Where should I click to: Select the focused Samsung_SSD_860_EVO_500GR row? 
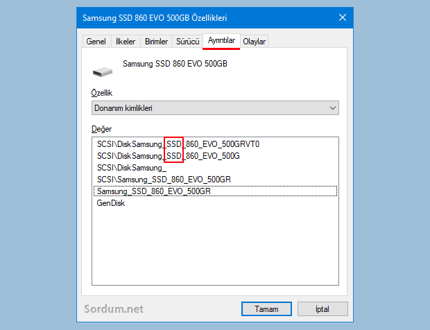coord(215,191)
